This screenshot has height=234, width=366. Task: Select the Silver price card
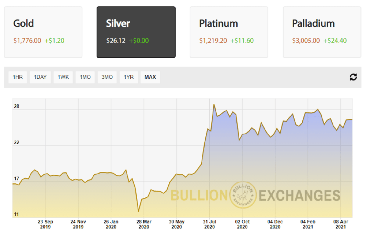point(136,32)
